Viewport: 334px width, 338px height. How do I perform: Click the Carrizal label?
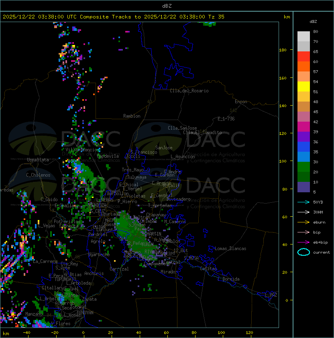119,269
